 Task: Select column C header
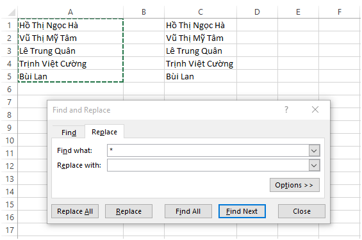[201, 12]
